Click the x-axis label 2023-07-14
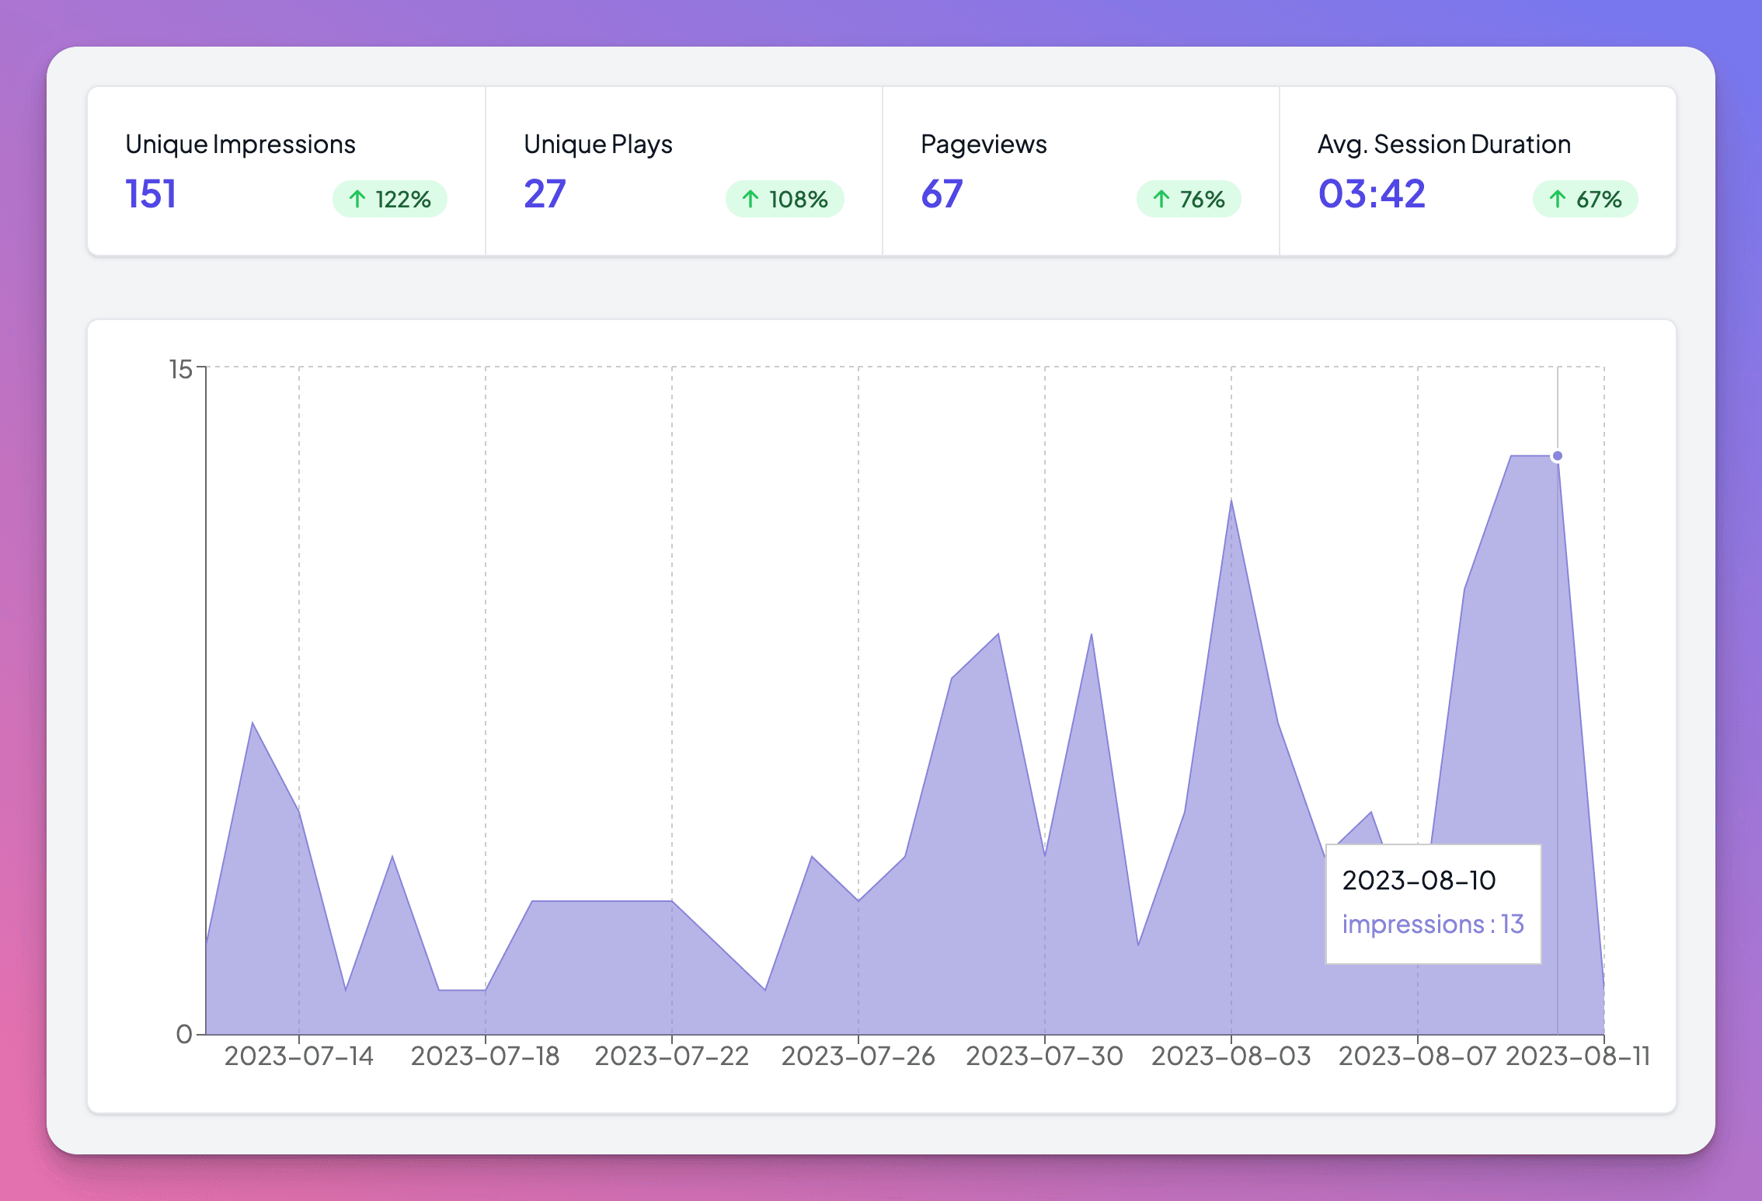The height and width of the screenshot is (1201, 1762). coord(299,1056)
